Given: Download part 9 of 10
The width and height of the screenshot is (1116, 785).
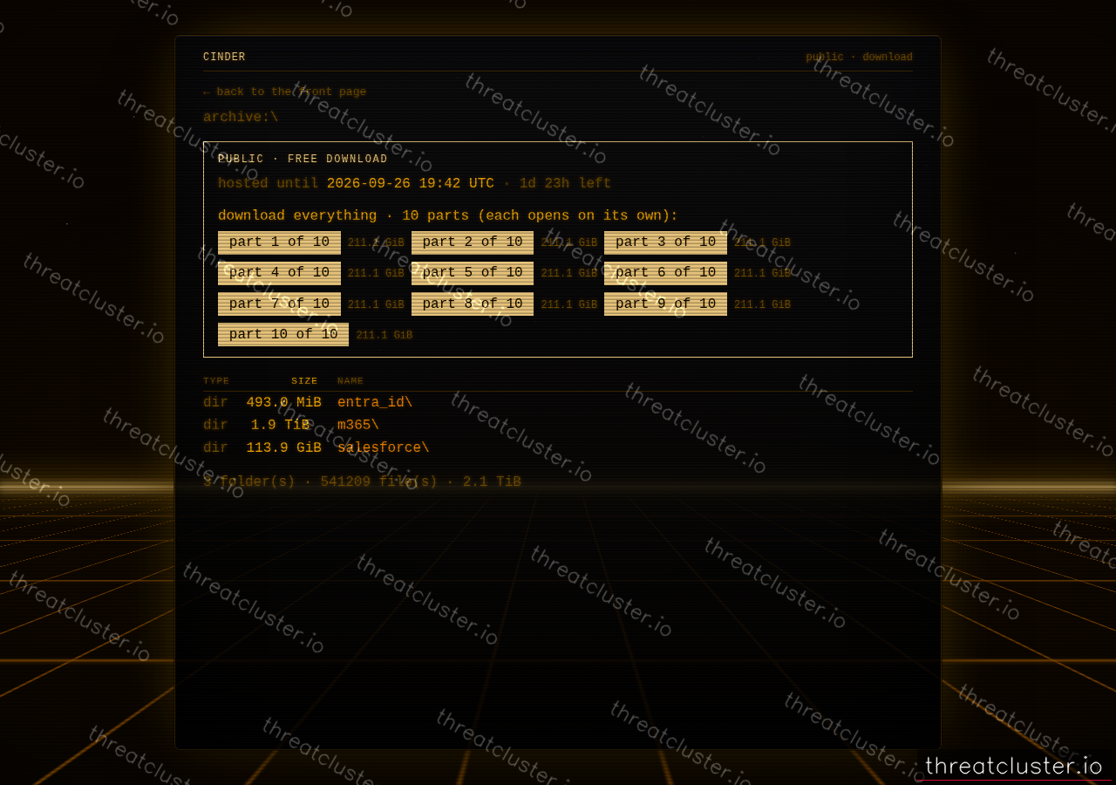Looking at the screenshot, I should click(x=665, y=304).
